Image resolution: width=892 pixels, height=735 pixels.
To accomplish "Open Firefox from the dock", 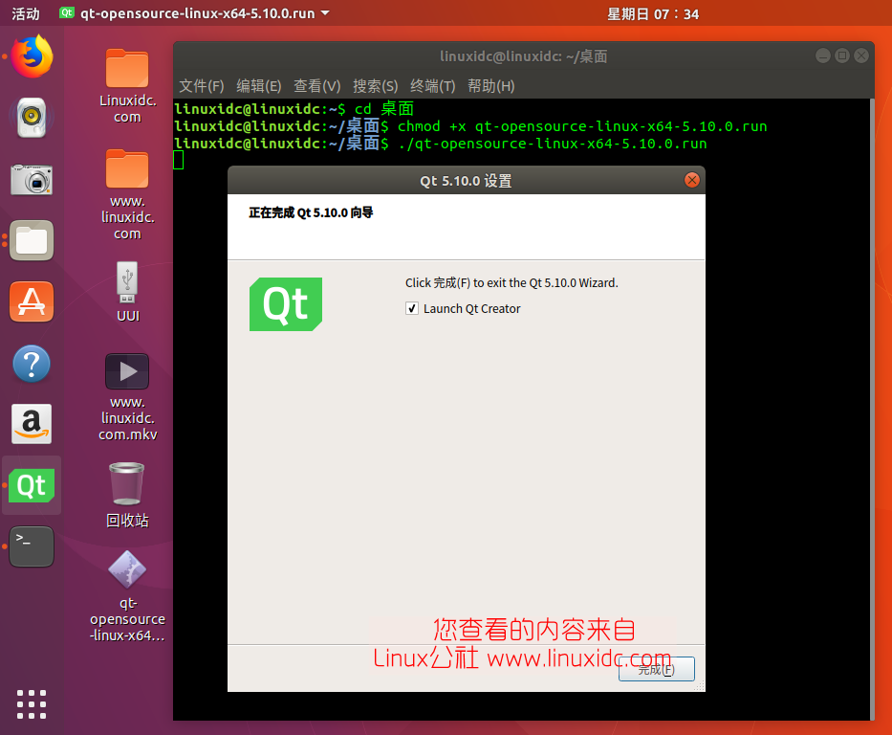I will click(x=32, y=56).
